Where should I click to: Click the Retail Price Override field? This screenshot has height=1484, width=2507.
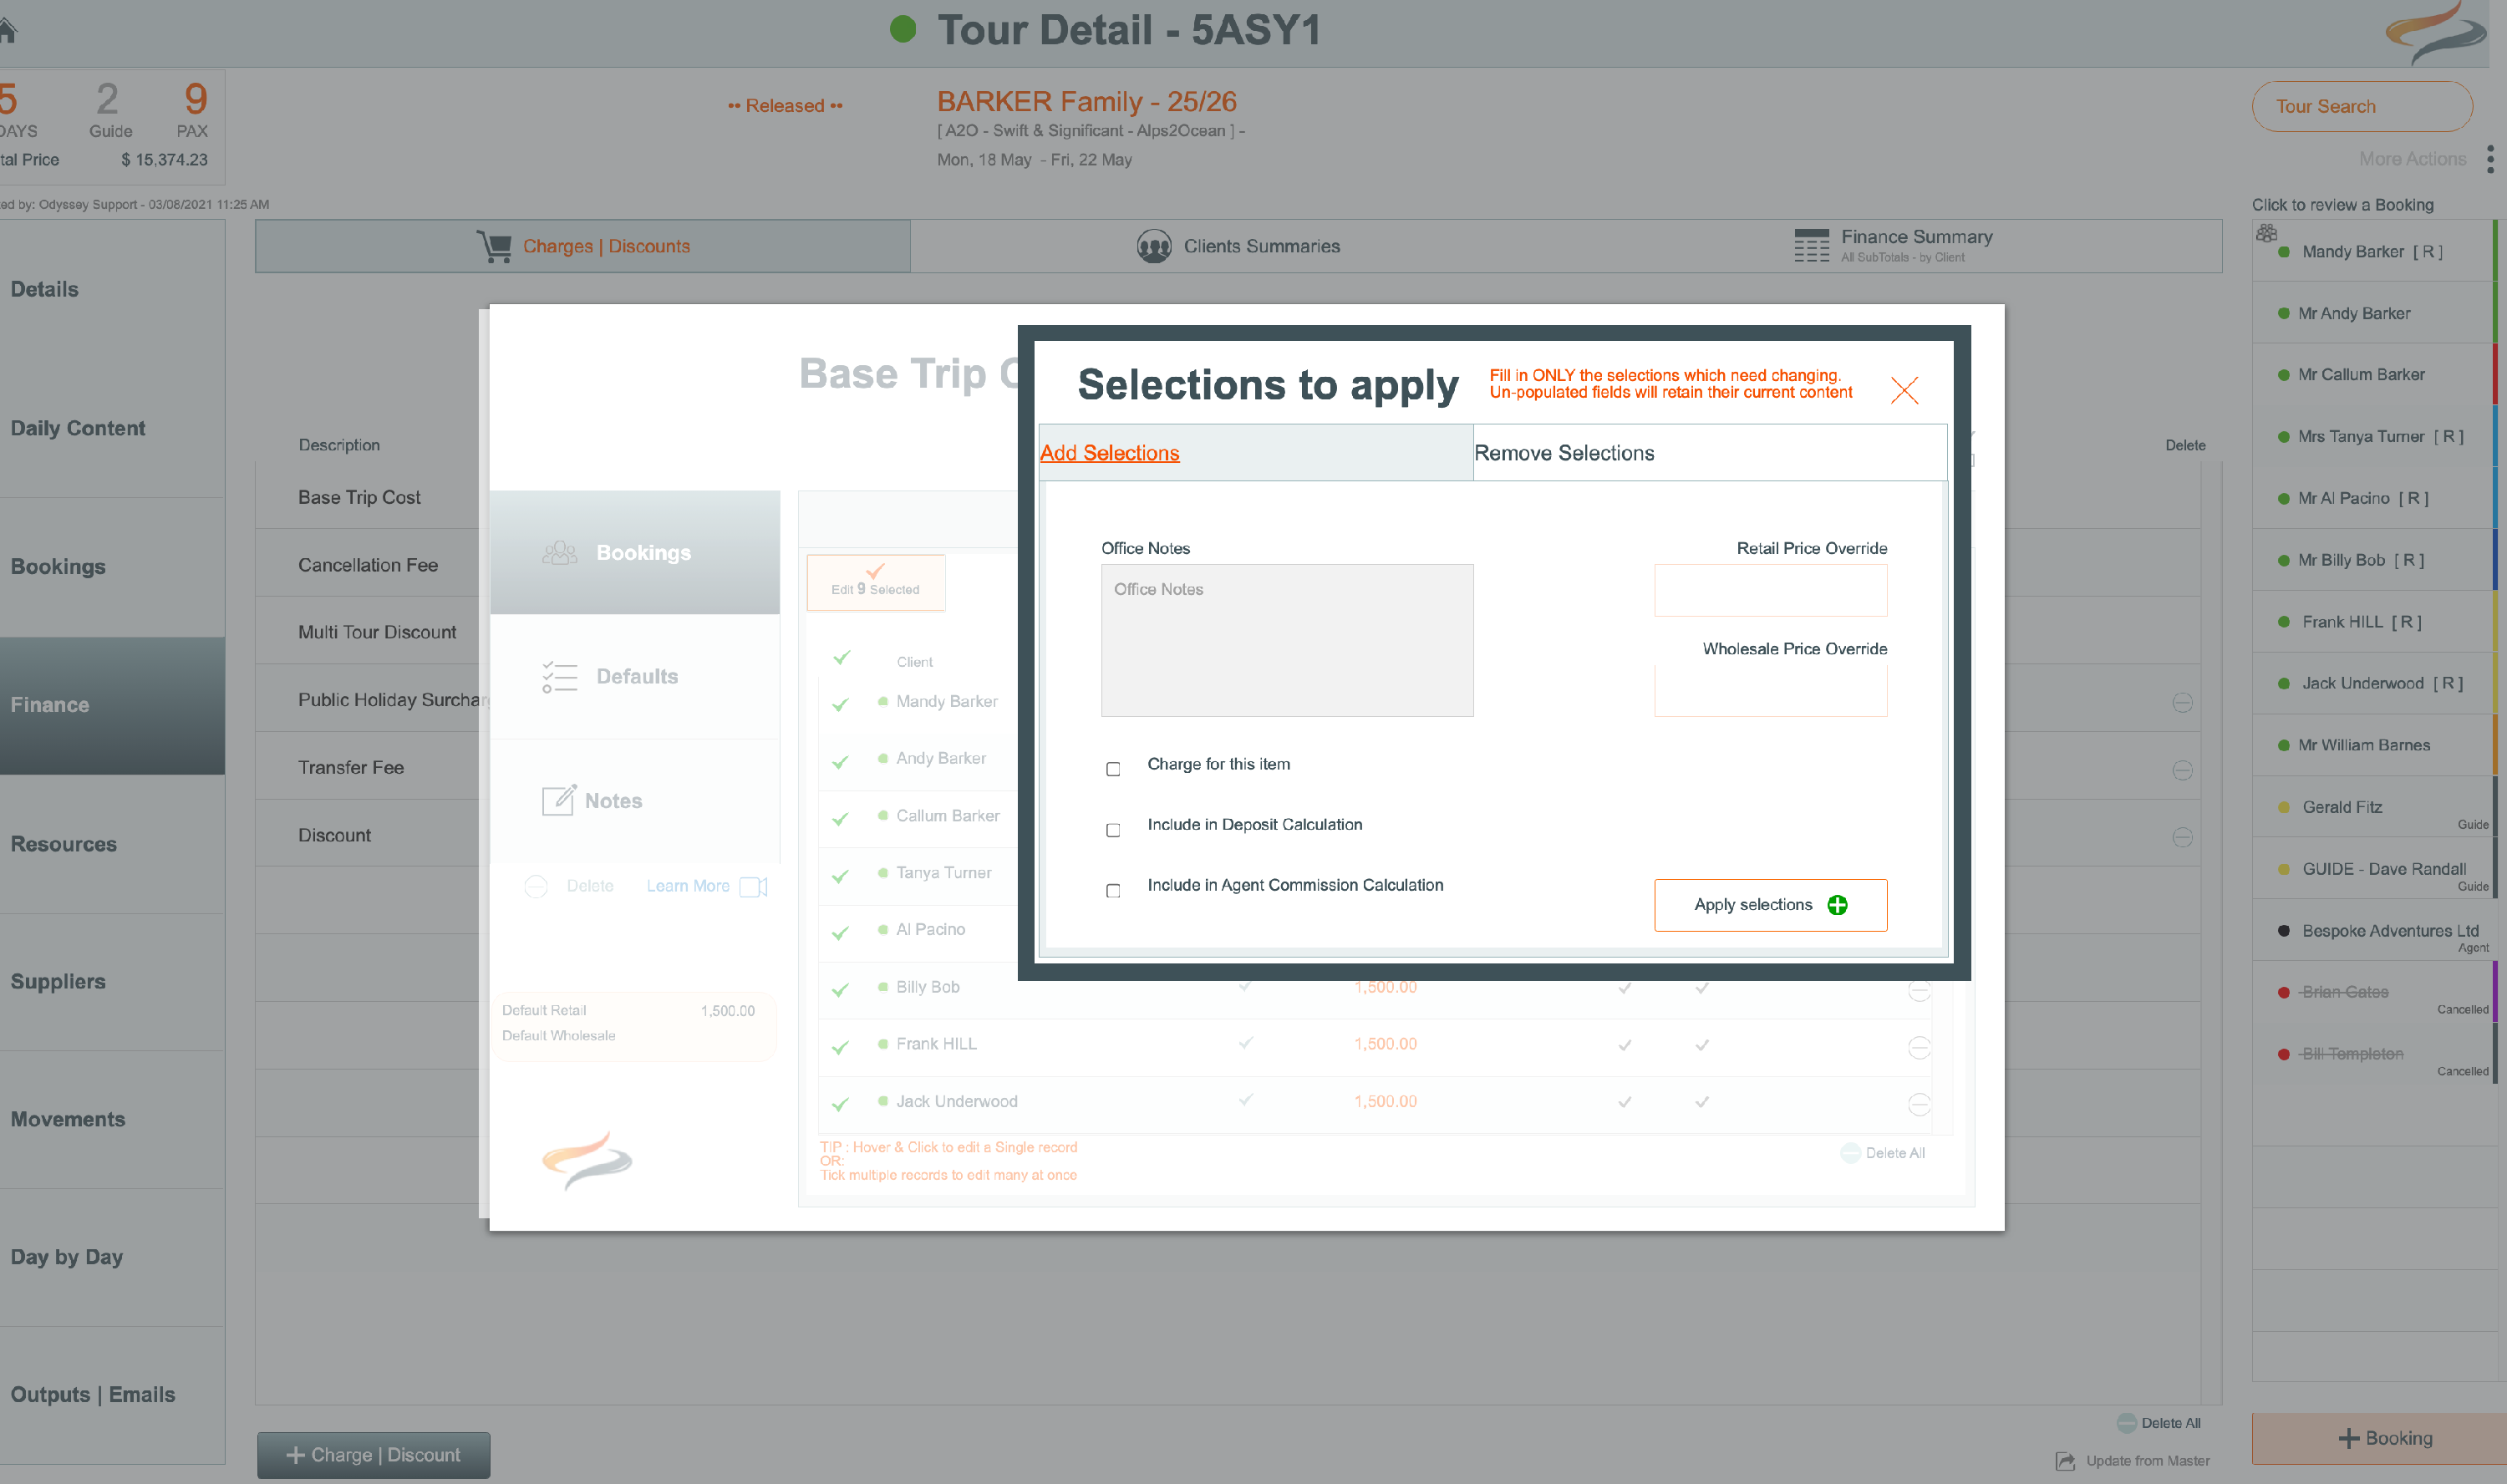1770,590
